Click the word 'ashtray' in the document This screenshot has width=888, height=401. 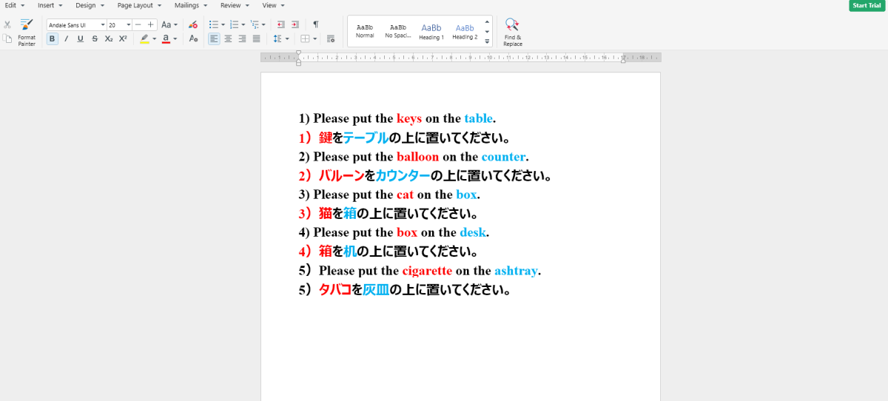click(516, 271)
